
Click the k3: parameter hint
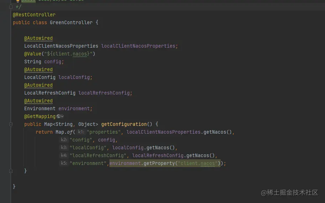pyautogui.click(x=64, y=148)
